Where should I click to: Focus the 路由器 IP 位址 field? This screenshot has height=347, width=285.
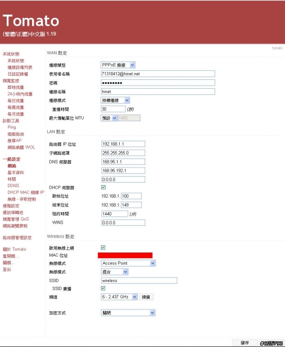tap(123, 144)
